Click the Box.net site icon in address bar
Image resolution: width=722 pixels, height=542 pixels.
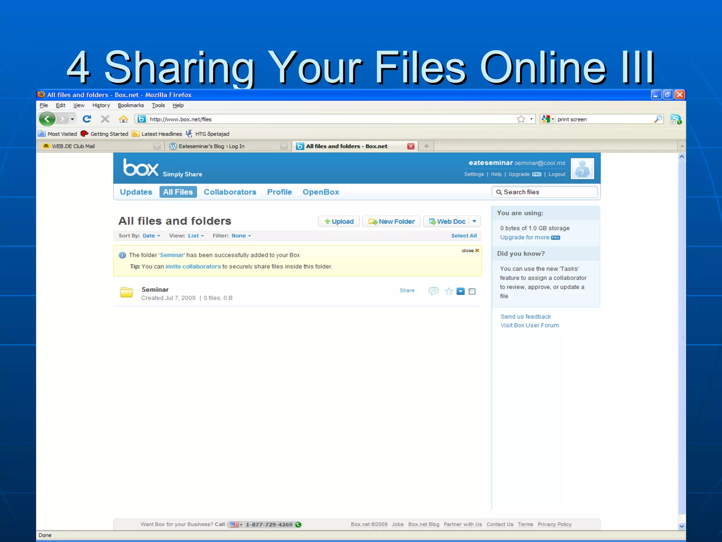tap(141, 119)
